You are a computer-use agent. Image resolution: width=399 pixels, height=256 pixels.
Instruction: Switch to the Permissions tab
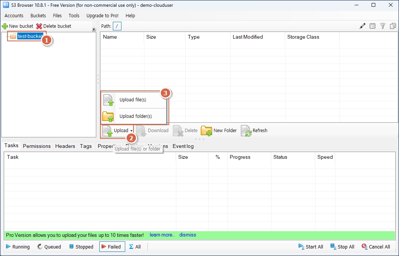click(37, 146)
